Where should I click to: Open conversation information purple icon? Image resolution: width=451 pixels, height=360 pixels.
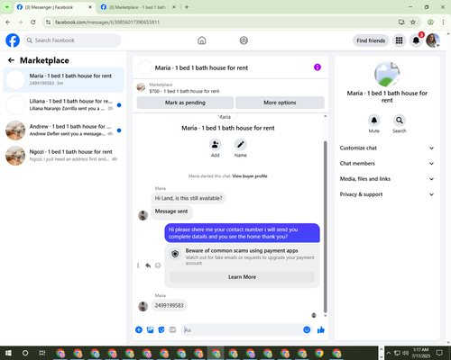tap(318, 67)
